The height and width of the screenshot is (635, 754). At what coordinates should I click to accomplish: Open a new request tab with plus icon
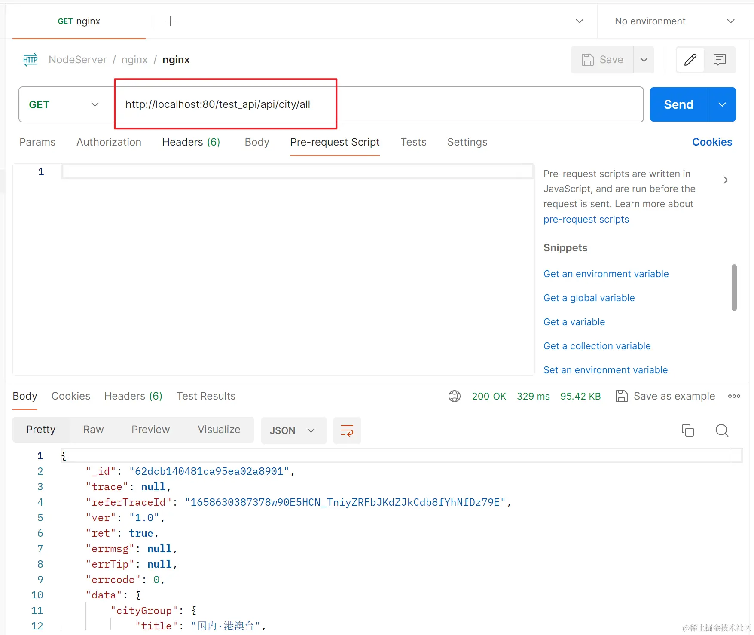(171, 21)
